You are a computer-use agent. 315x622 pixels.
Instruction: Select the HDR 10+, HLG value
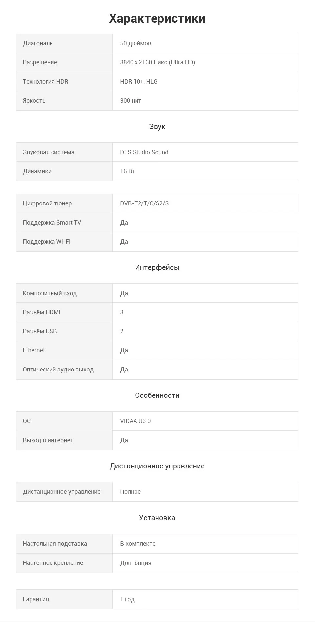[139, 82]
